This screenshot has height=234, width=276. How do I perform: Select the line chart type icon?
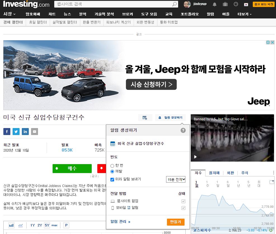(20, 225)
